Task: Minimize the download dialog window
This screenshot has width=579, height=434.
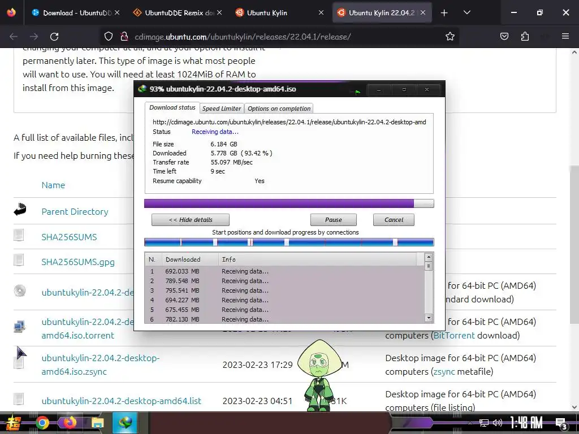Action: tap(379, 90)
